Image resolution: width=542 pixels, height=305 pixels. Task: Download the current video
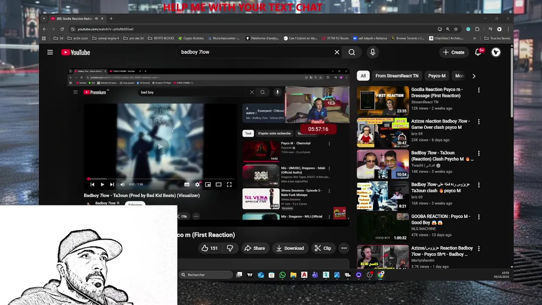click(290, 248)
